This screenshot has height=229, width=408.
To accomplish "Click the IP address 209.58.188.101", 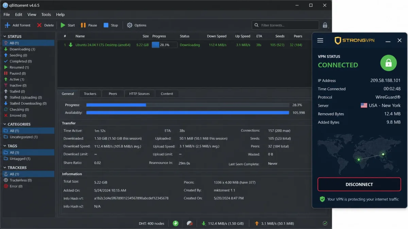I will pos(385,80).
